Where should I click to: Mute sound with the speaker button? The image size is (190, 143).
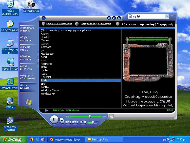tap(83, 122)
